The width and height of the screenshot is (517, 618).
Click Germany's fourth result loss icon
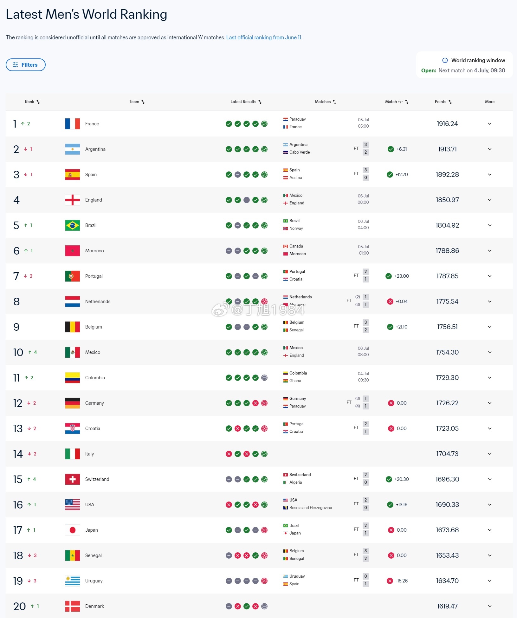[255, 403]
